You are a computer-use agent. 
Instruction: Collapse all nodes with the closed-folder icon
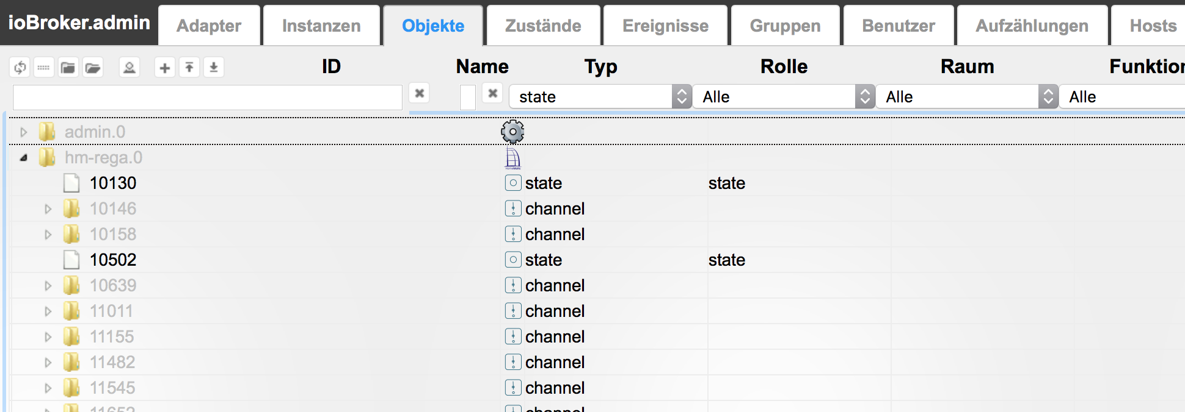[68, 67]
